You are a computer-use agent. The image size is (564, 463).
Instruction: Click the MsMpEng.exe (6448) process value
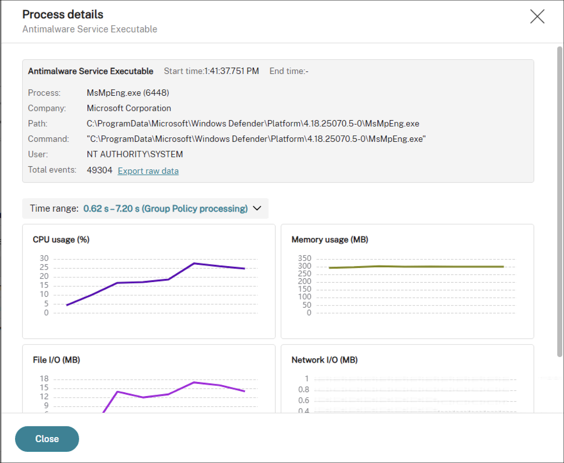(x=128, y=93)
